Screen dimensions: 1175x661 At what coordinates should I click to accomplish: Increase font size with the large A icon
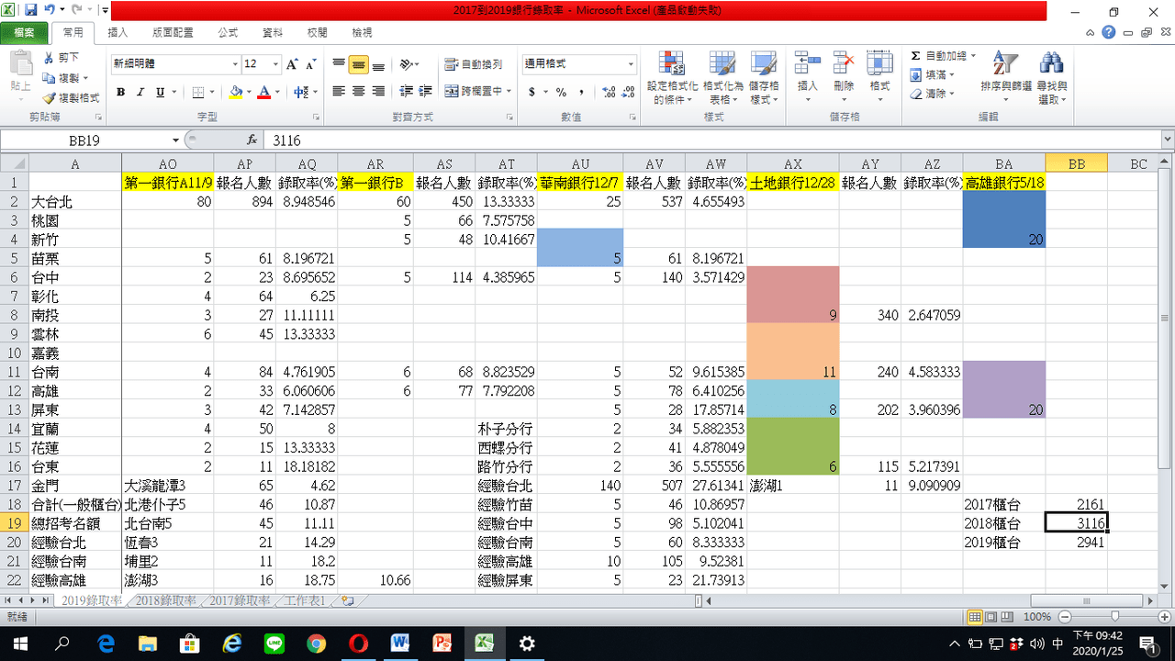292,64
